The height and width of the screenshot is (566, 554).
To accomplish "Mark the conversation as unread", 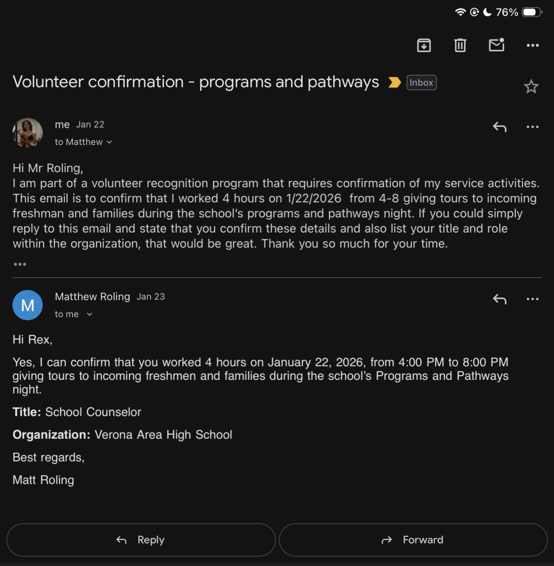I will [x=496, y=45].
